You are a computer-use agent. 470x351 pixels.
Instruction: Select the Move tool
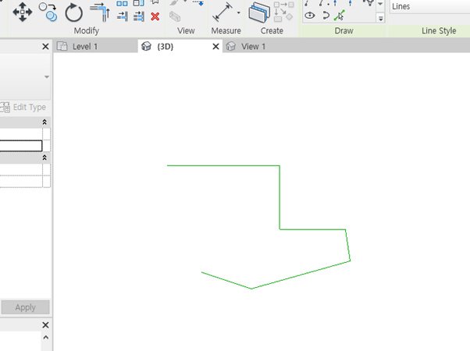(23, 12)
